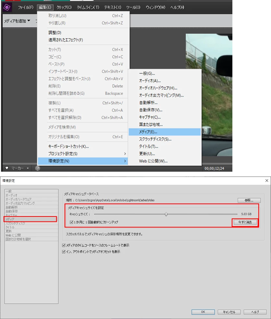
Task: Expand the 環境設定(N) submenu
Action: [83, 161]
